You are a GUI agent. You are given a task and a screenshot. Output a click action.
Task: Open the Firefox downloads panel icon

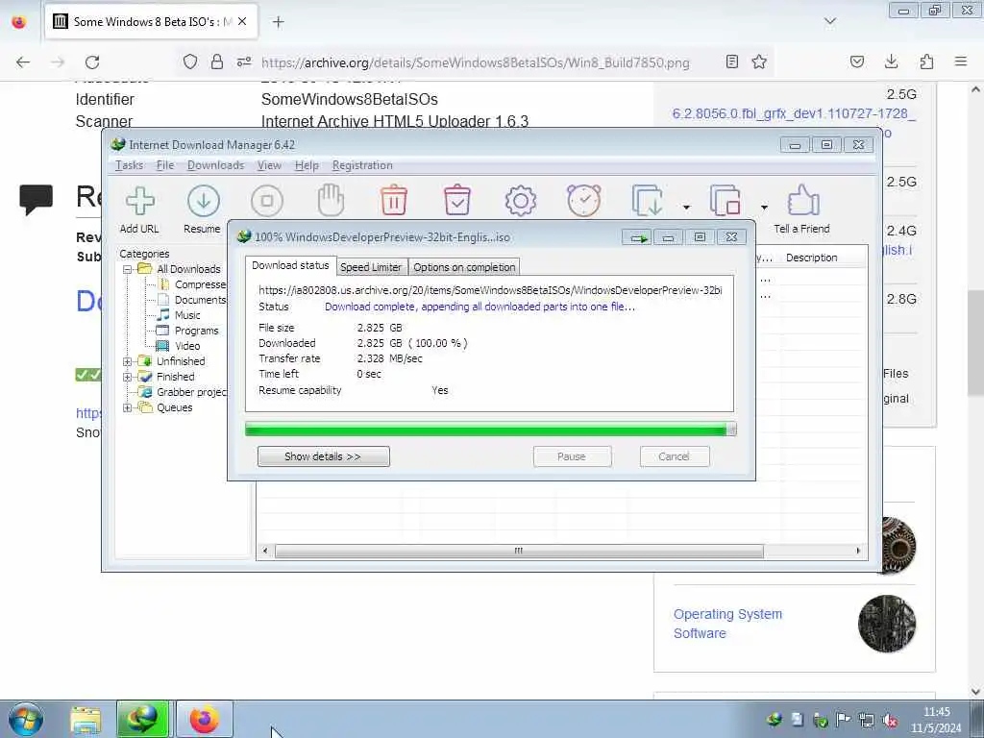891,61
